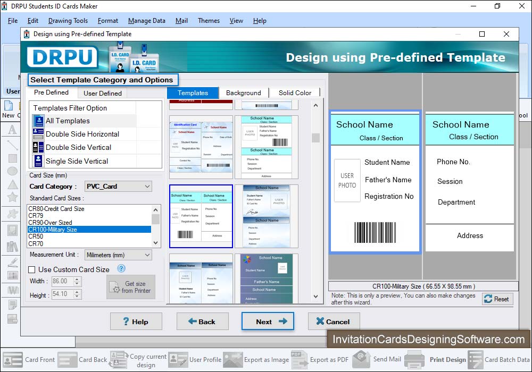Click the front side card preview
This screenshot has height=372, width=532.
(x=375, y=182)
